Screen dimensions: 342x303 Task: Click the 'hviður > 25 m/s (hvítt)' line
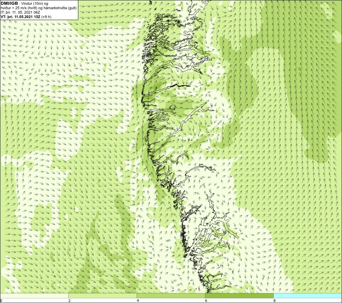(39, 8)
